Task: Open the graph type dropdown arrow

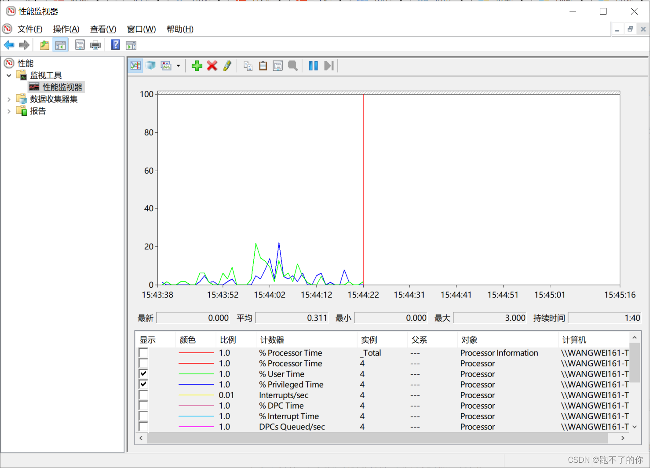Action: coord(178,66)
